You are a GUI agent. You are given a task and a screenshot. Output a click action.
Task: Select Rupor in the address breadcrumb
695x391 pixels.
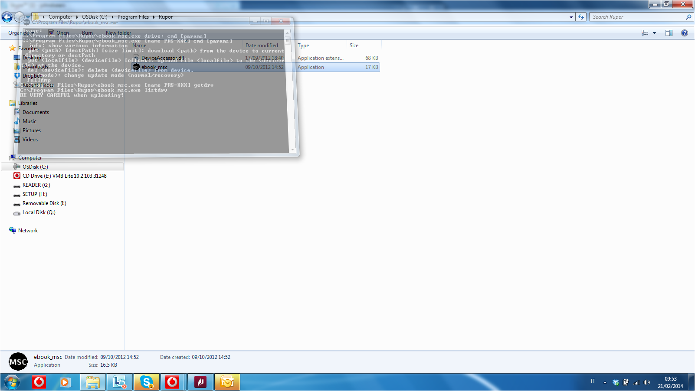click(166, 17)
